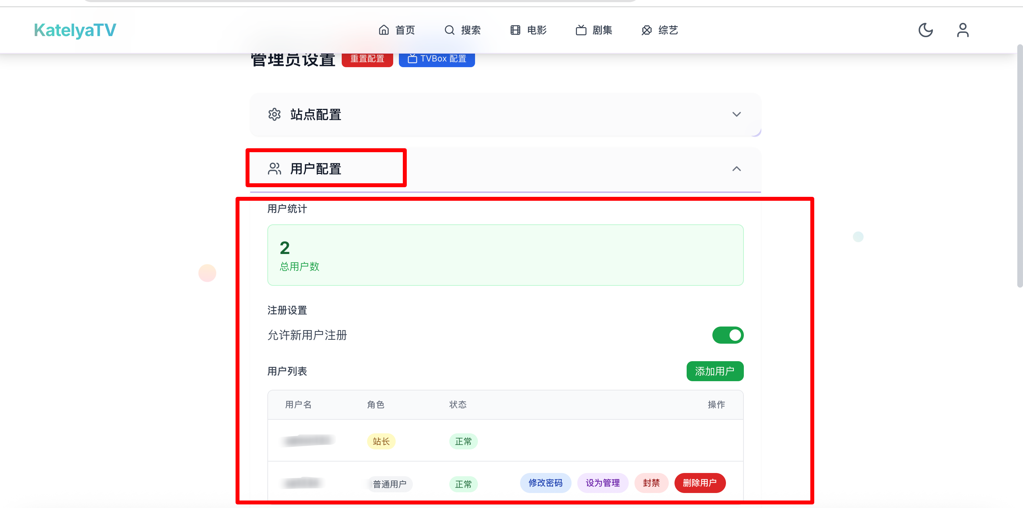Expand the 站点配置 section chevron

(736, 114)
